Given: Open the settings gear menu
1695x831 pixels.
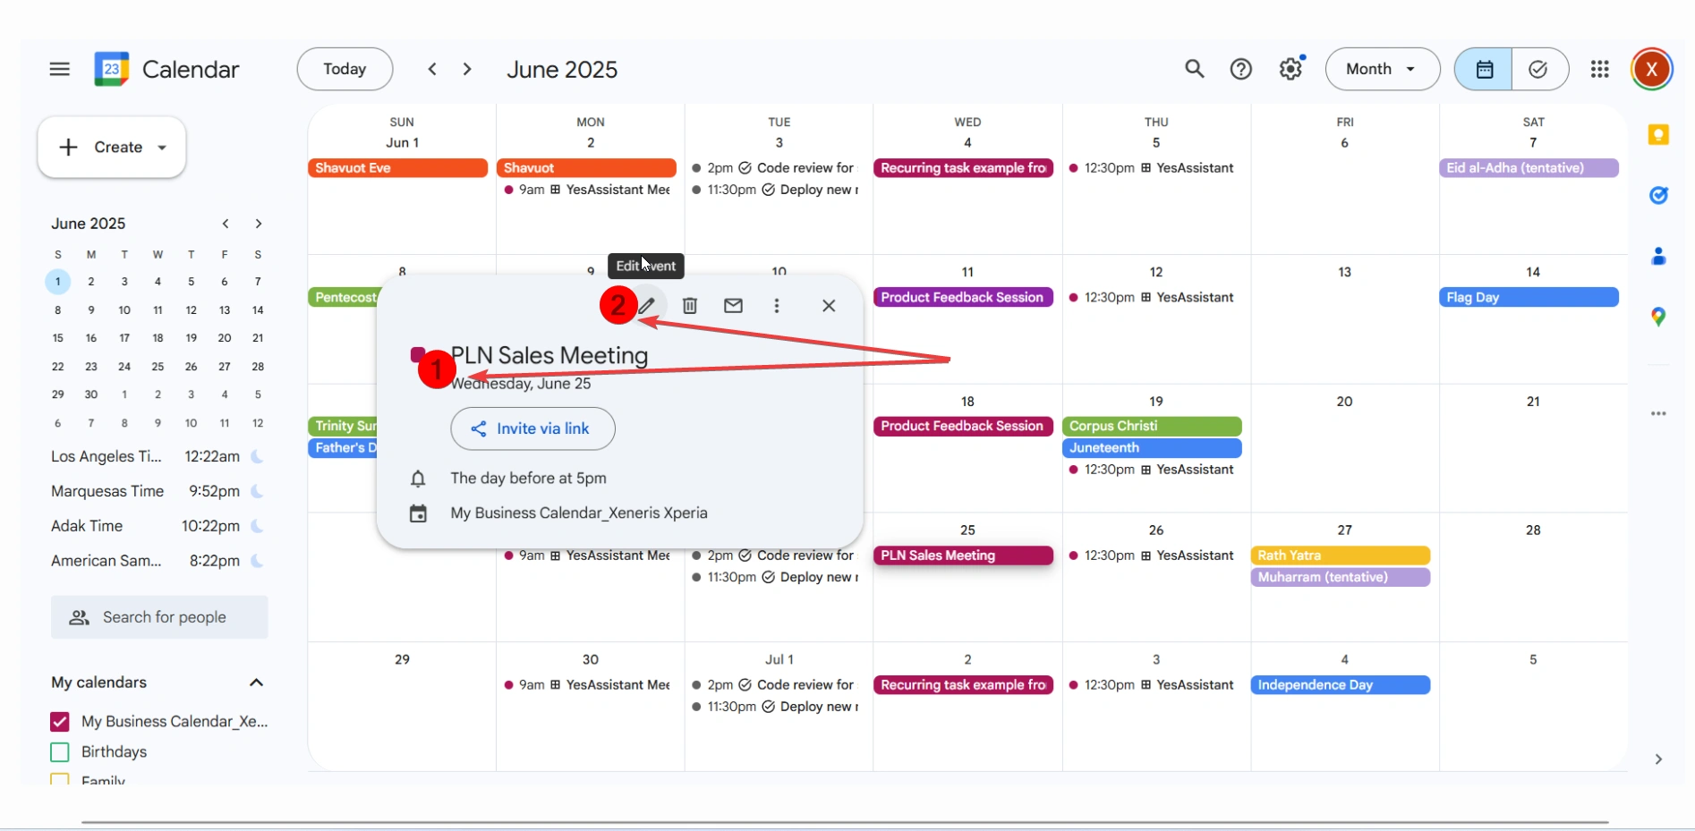Looking at the screenshot, I should coord(1290,69).
